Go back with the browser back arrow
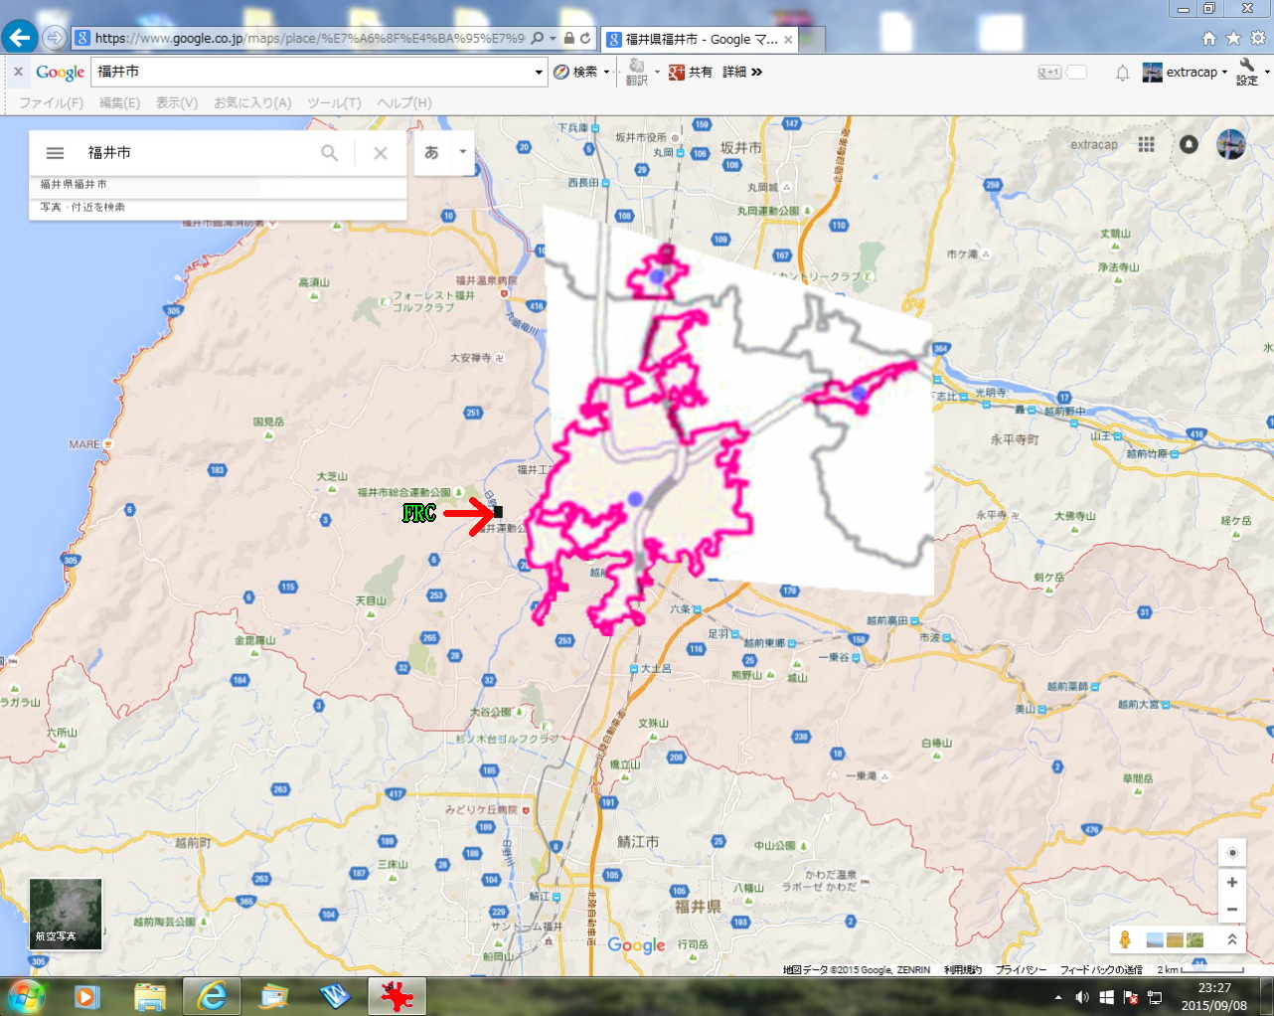 (x=19, y=38)
